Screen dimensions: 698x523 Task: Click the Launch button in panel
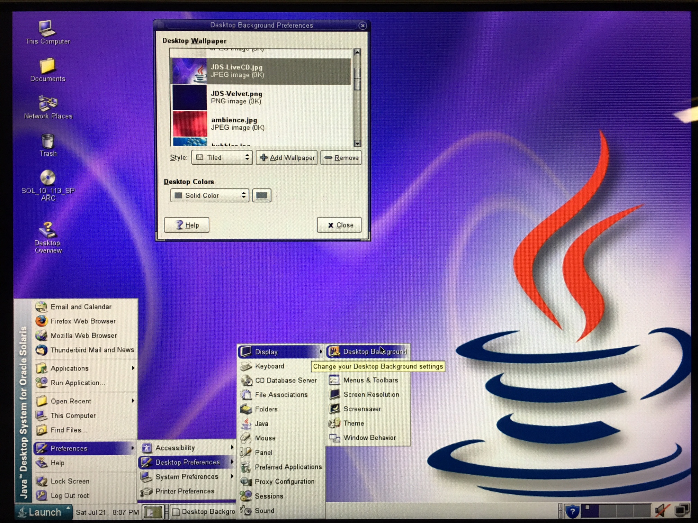[44, 512]
